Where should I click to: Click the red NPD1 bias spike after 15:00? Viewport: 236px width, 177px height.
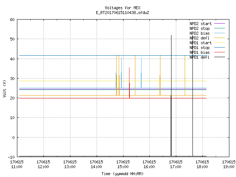tap(129, 83)
